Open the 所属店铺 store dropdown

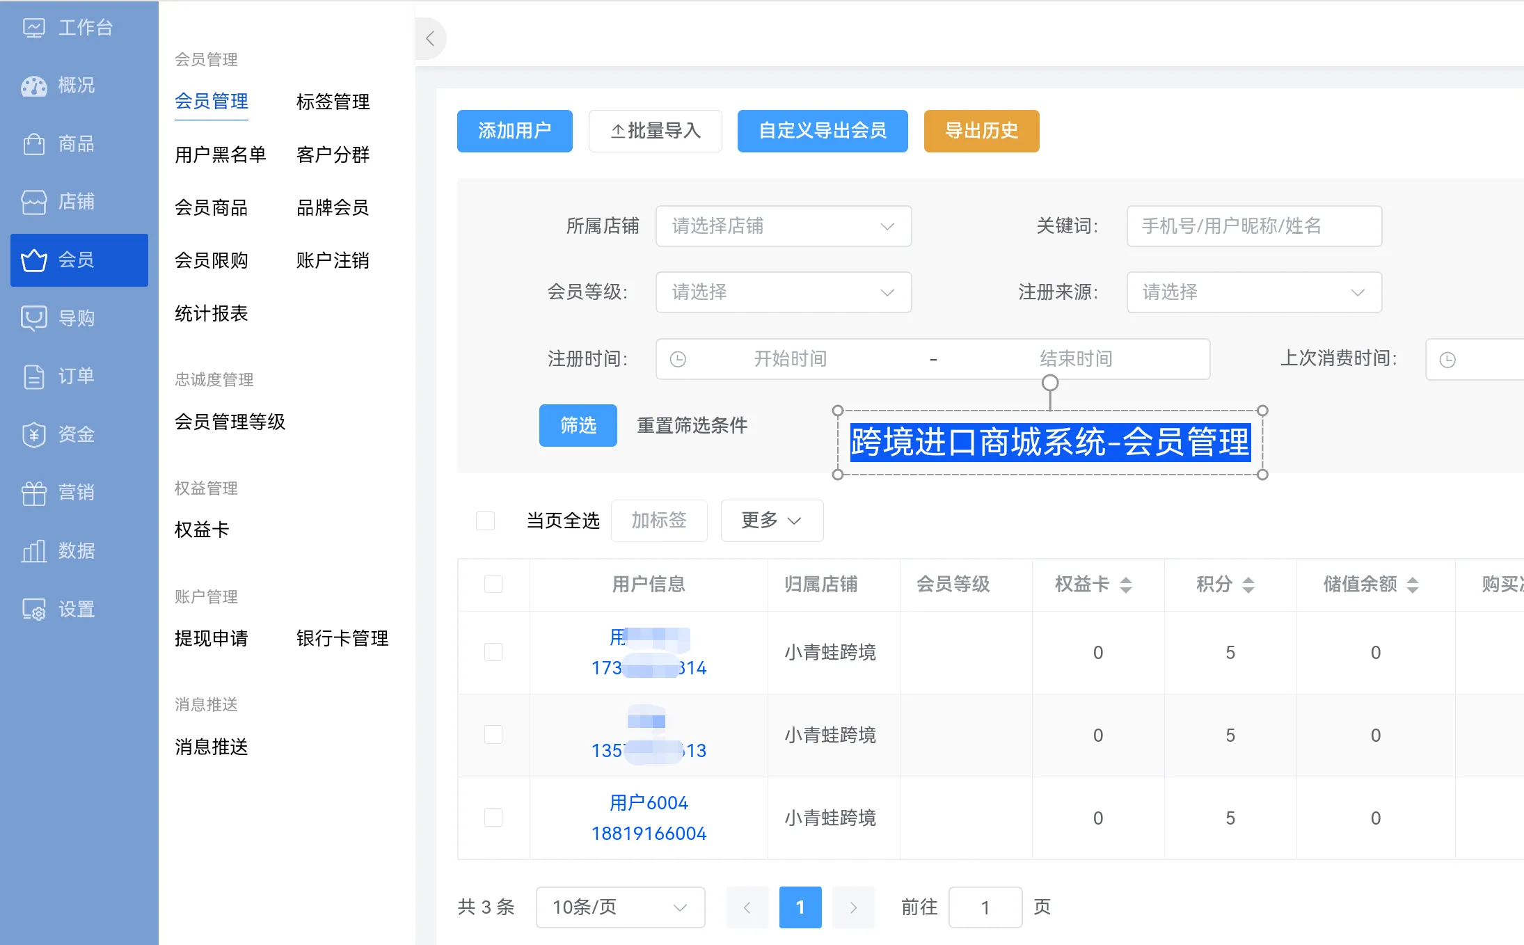point(784,226)
